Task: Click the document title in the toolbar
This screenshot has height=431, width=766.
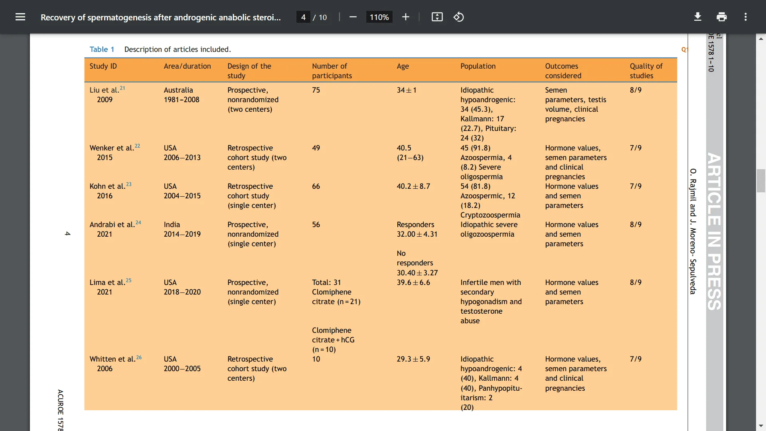Action: click(160, 17)
